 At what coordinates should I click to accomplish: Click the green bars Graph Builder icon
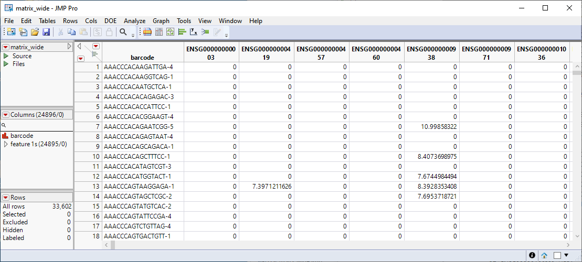click(182, 32)
